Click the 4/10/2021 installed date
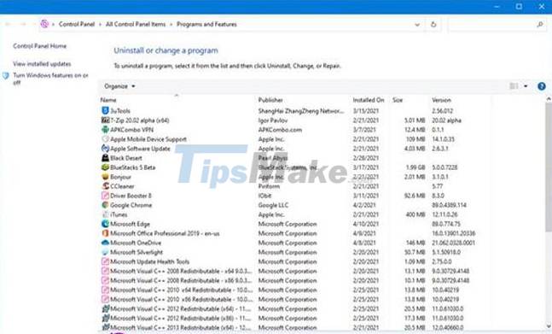This screenshot has width=552, height=334. tap(366, 224)
